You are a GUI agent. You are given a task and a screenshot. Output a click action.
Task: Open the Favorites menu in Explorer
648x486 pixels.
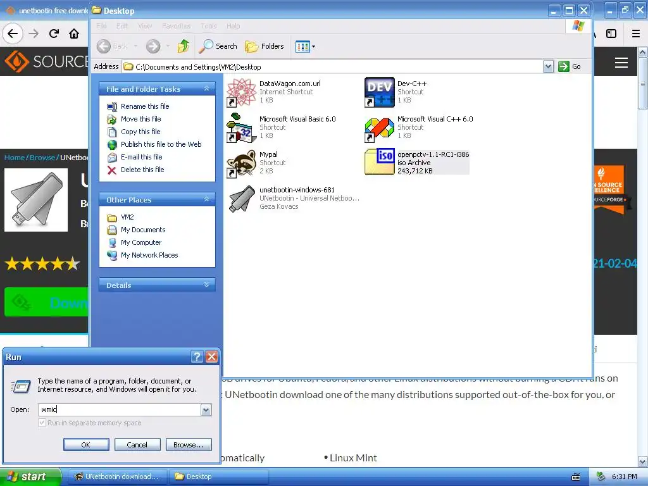click(177, 26)
